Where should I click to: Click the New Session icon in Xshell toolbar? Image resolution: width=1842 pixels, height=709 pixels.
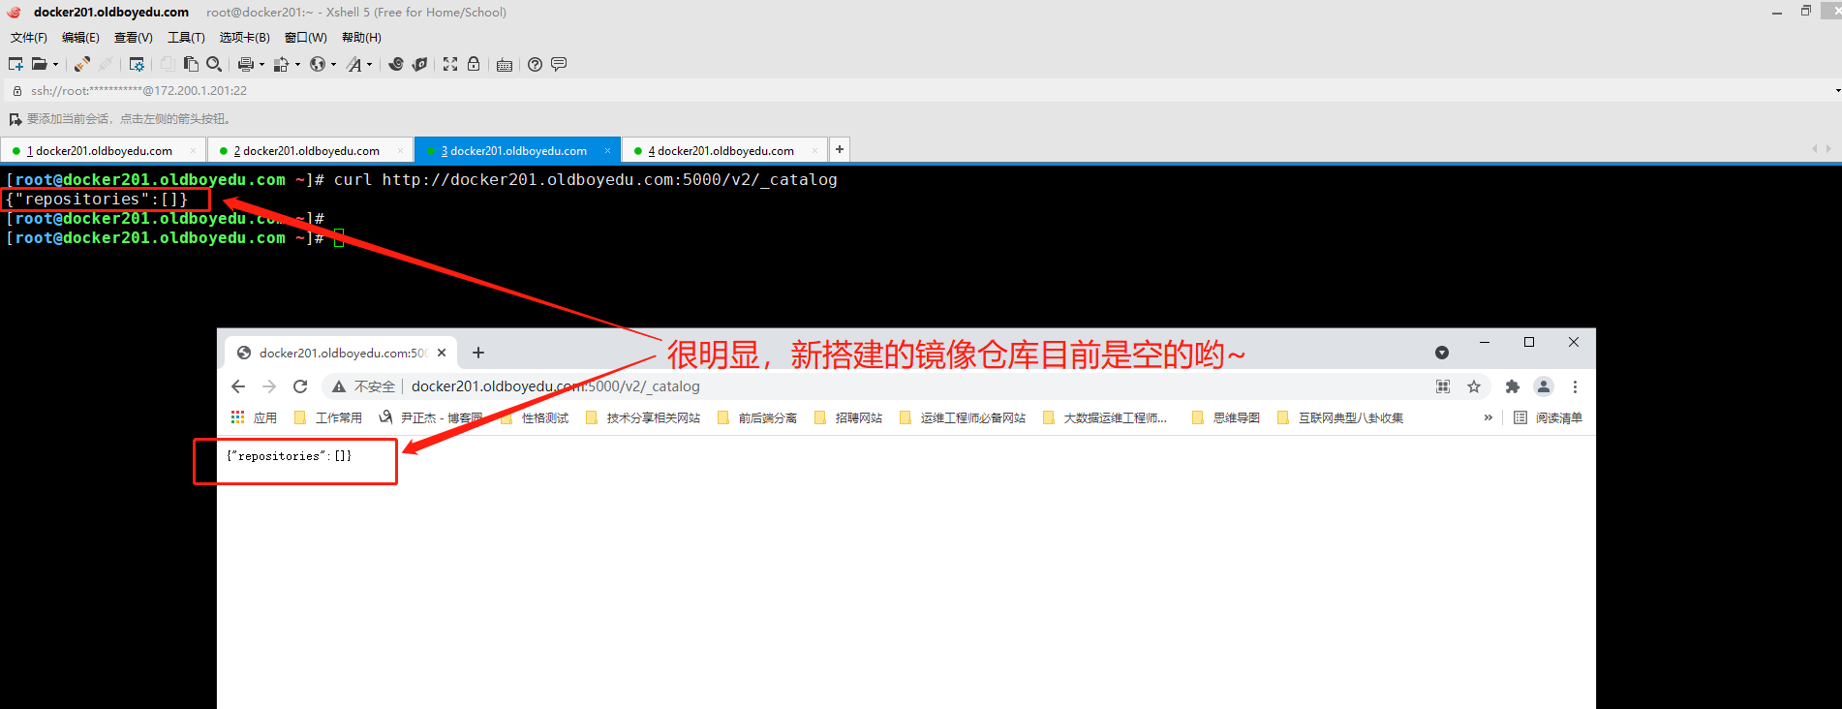pyautogui.click(x=15, y=64)
